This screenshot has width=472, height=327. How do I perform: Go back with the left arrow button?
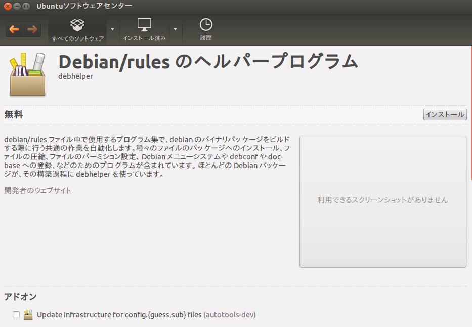[x=14, y=29]
